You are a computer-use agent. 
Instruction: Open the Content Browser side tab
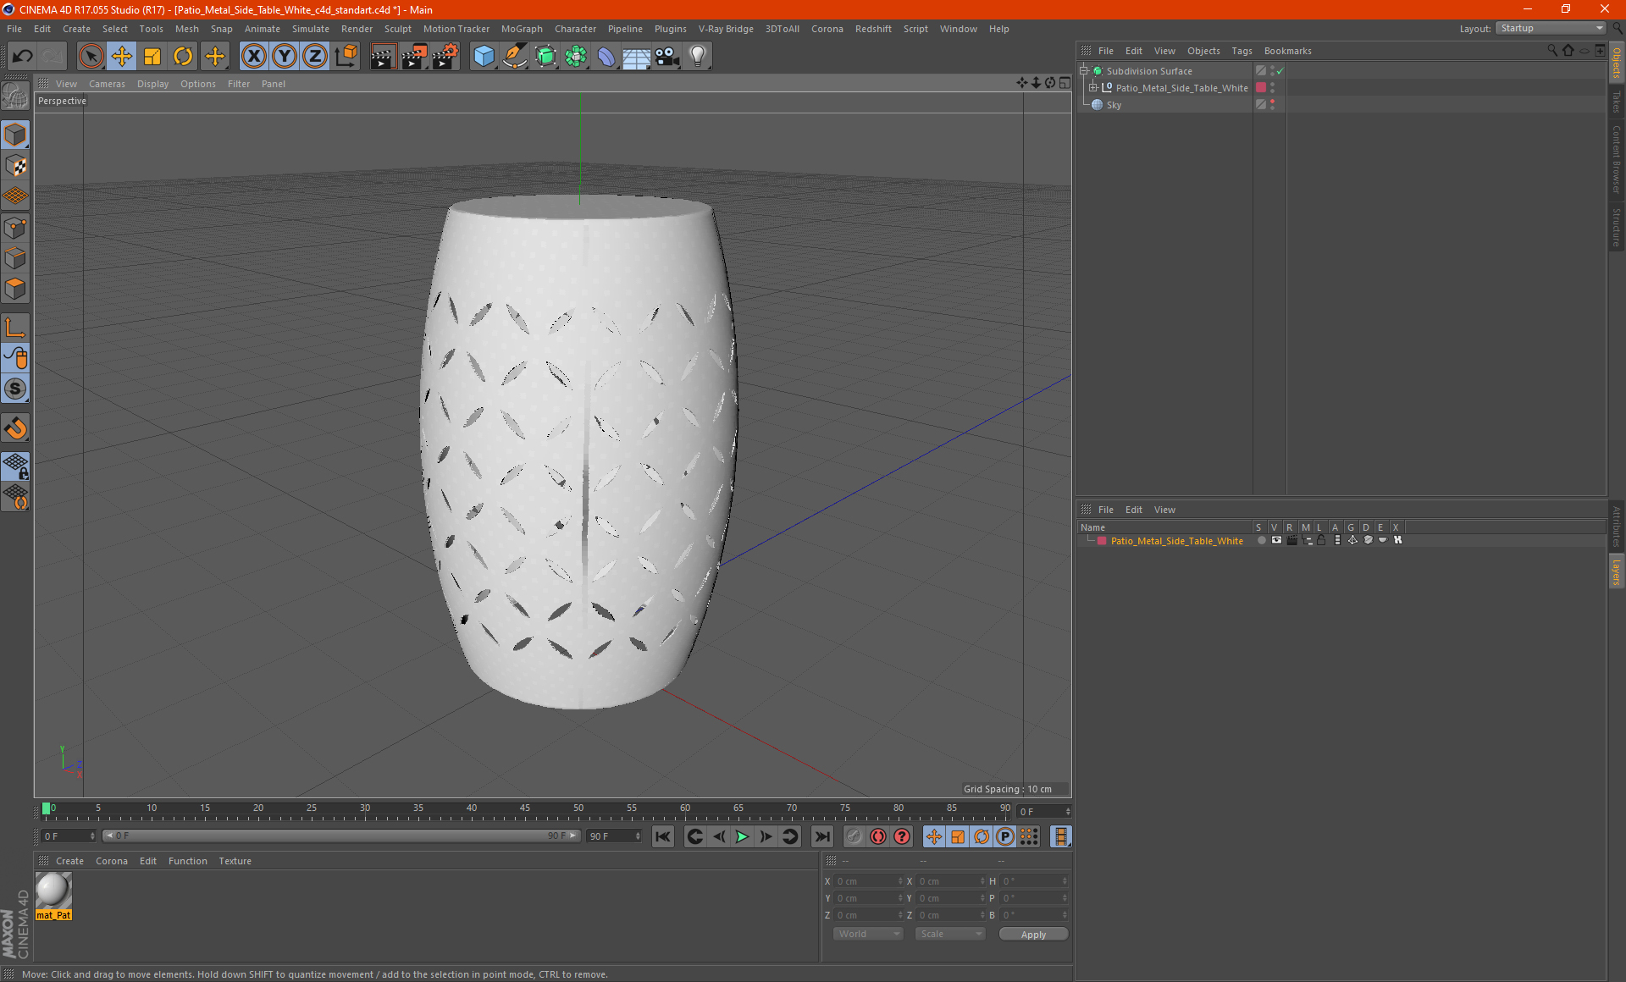pyautogui.click(x=1616, y=160)
